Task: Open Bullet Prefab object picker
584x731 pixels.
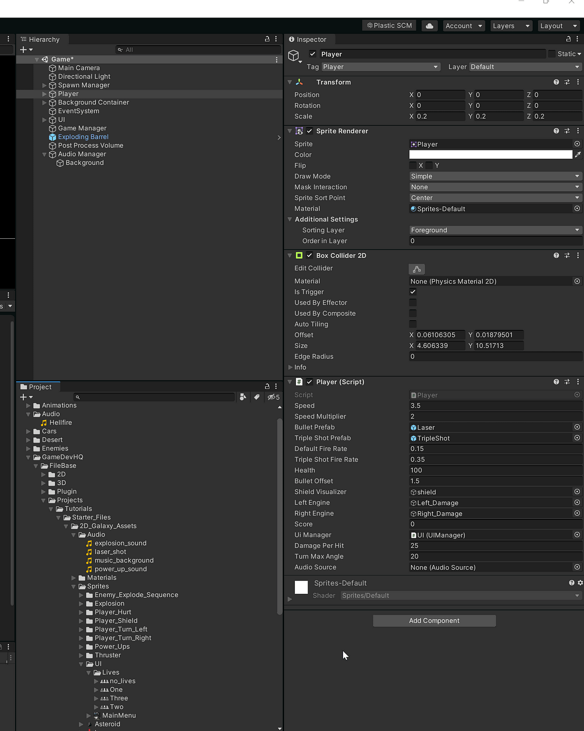Action: coord(577,427)
